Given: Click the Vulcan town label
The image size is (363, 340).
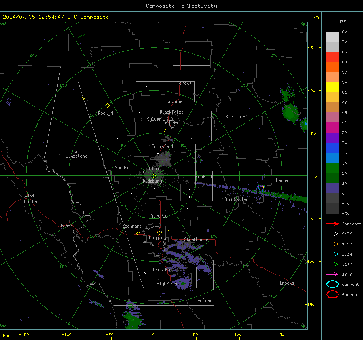Looking at the screenshot, I should click(205, 300).
